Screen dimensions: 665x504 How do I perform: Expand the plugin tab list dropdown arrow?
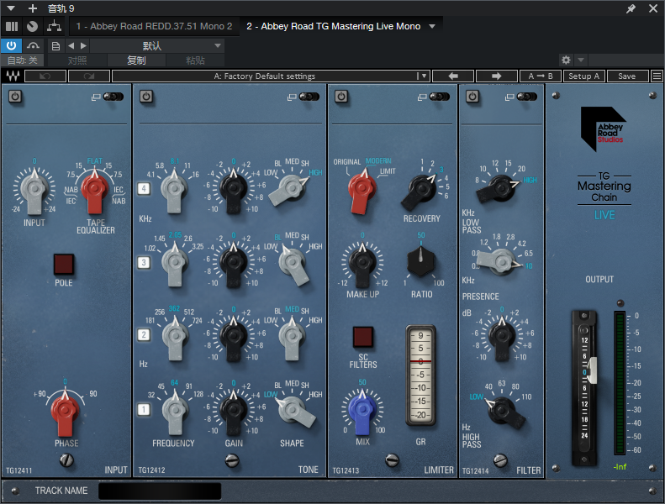[432, 26]
